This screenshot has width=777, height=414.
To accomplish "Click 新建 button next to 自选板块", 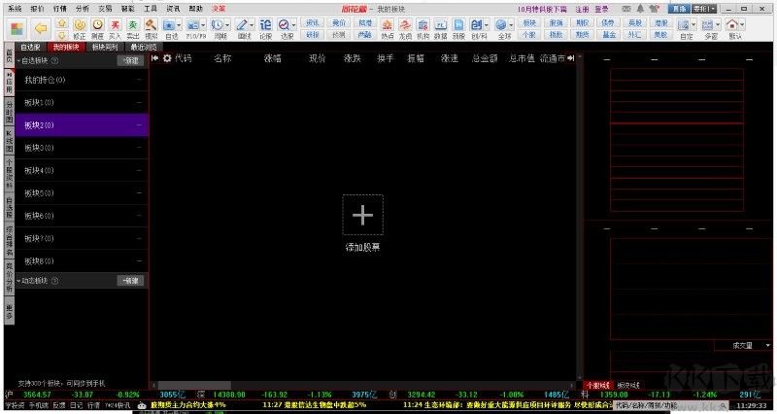I will (x=130, y=60).
